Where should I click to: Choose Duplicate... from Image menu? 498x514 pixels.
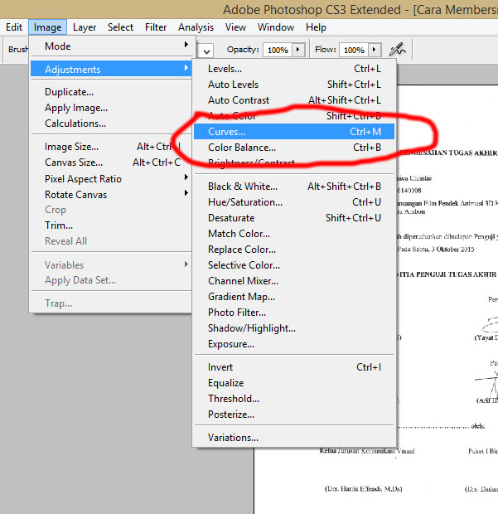pyautogui.click(x=111, y=92)
